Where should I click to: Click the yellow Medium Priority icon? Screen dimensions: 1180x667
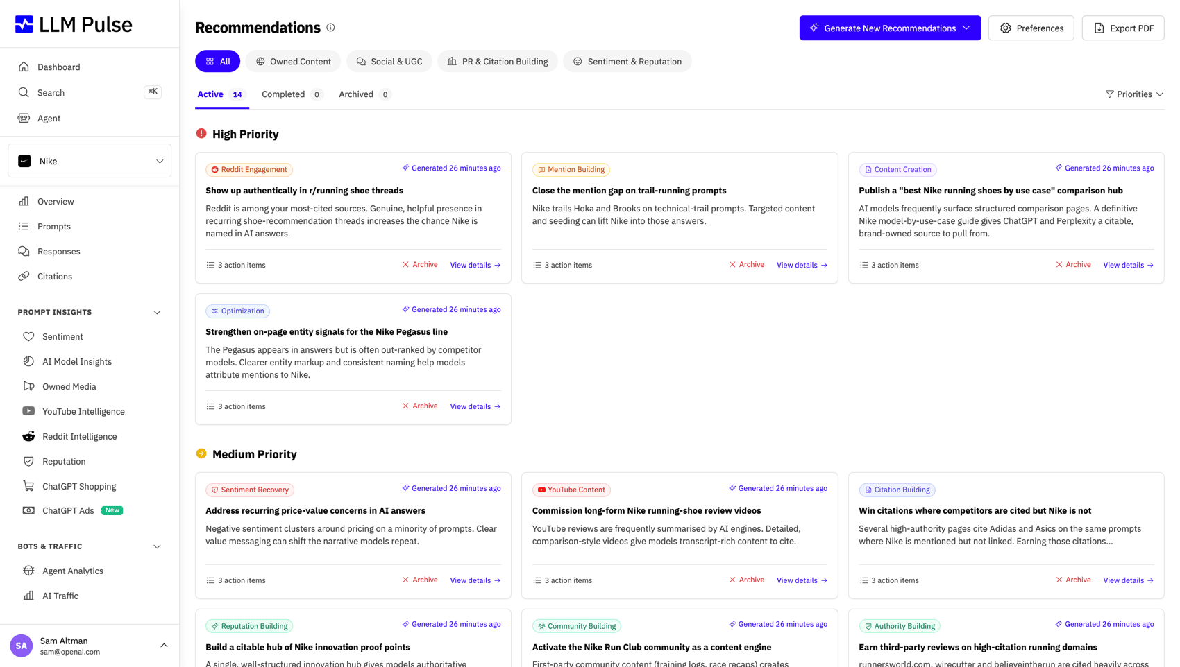201,454
